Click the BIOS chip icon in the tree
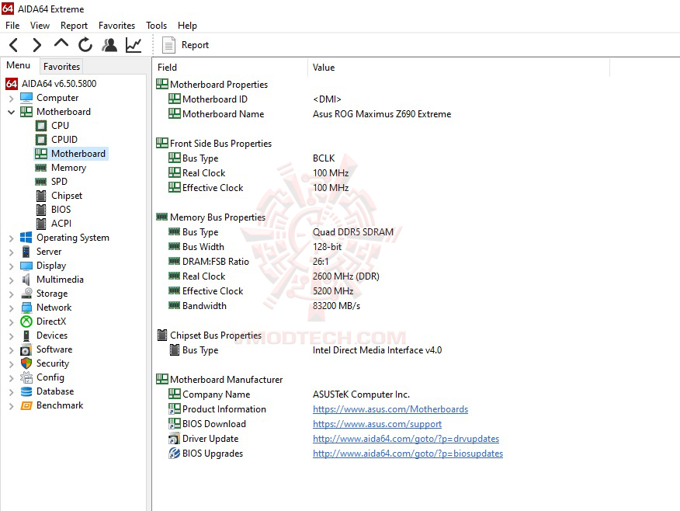The height and width of the screenshot is (511, 680). (x=41, y=210)
